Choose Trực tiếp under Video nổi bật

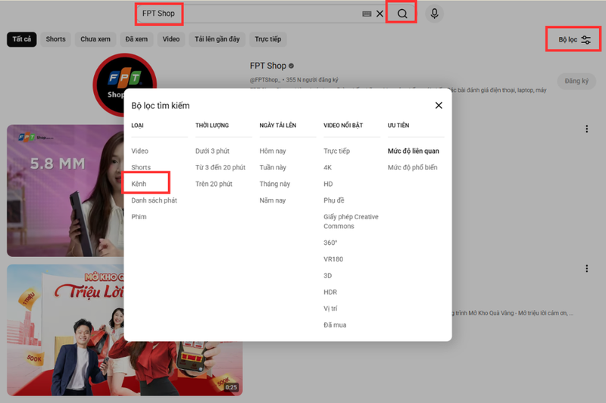pyautogui.click(x=336, y=150)
